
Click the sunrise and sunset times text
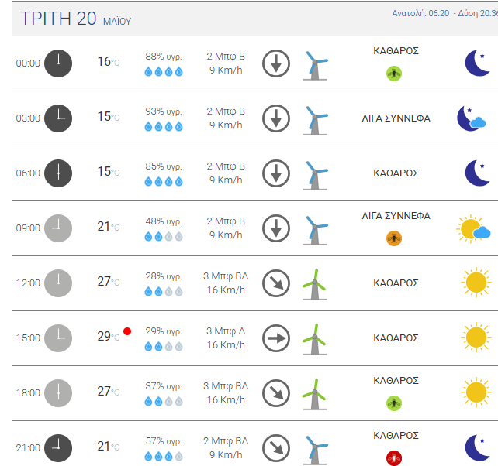pos(444,13)
